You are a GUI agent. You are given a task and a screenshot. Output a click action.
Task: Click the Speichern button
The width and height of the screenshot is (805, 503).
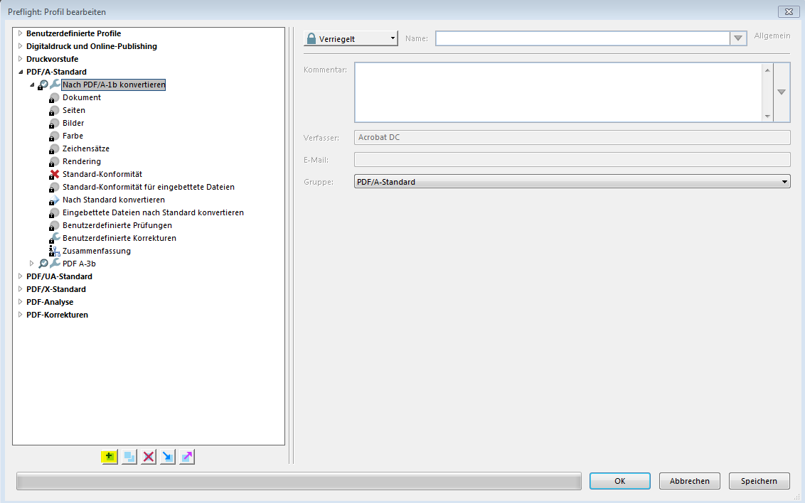(x=759, y=481)
